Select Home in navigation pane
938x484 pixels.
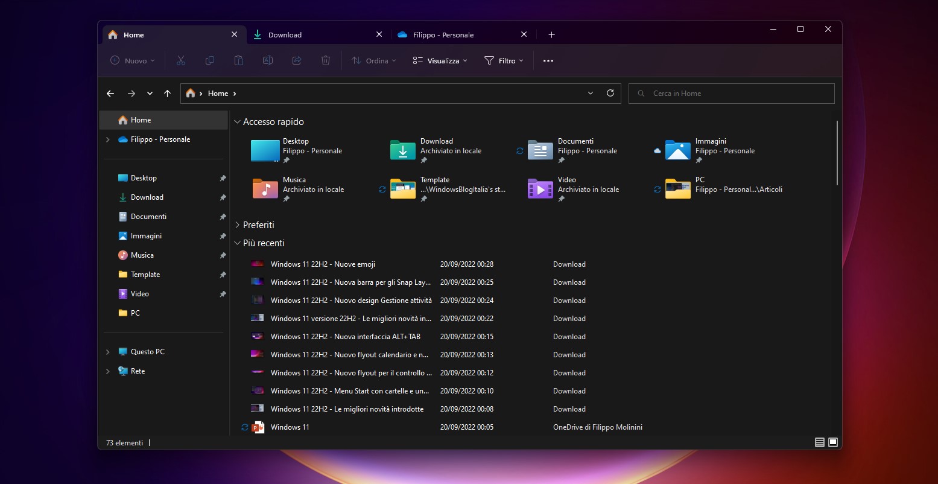163,120
